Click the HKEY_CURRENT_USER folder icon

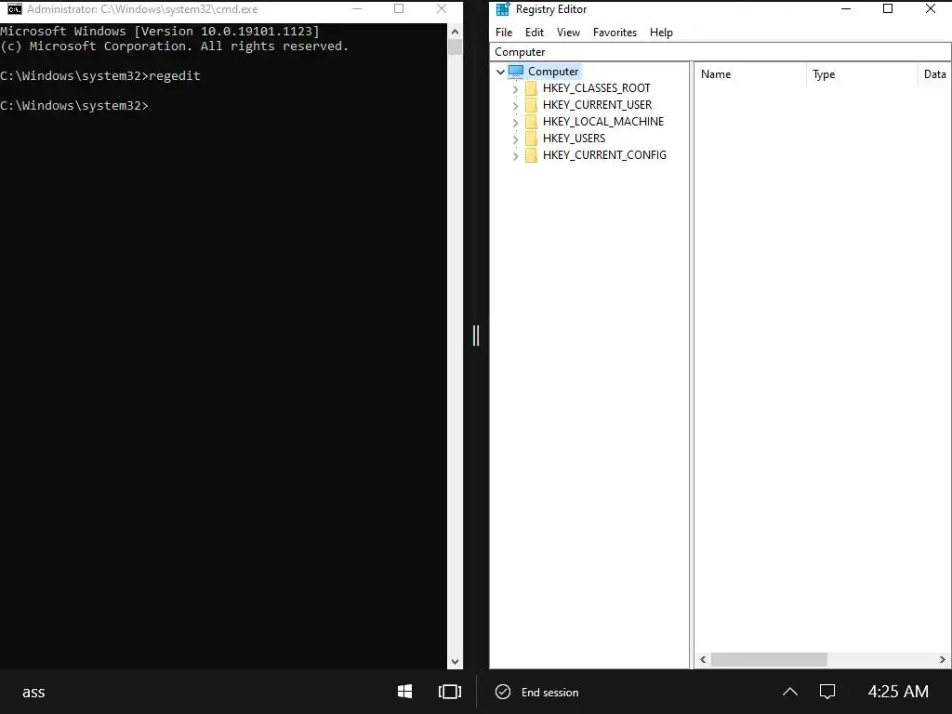(x=531, y=105)
